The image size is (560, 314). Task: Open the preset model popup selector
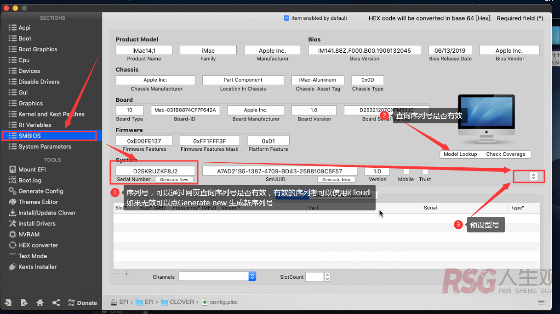click(x=533, y=176)
